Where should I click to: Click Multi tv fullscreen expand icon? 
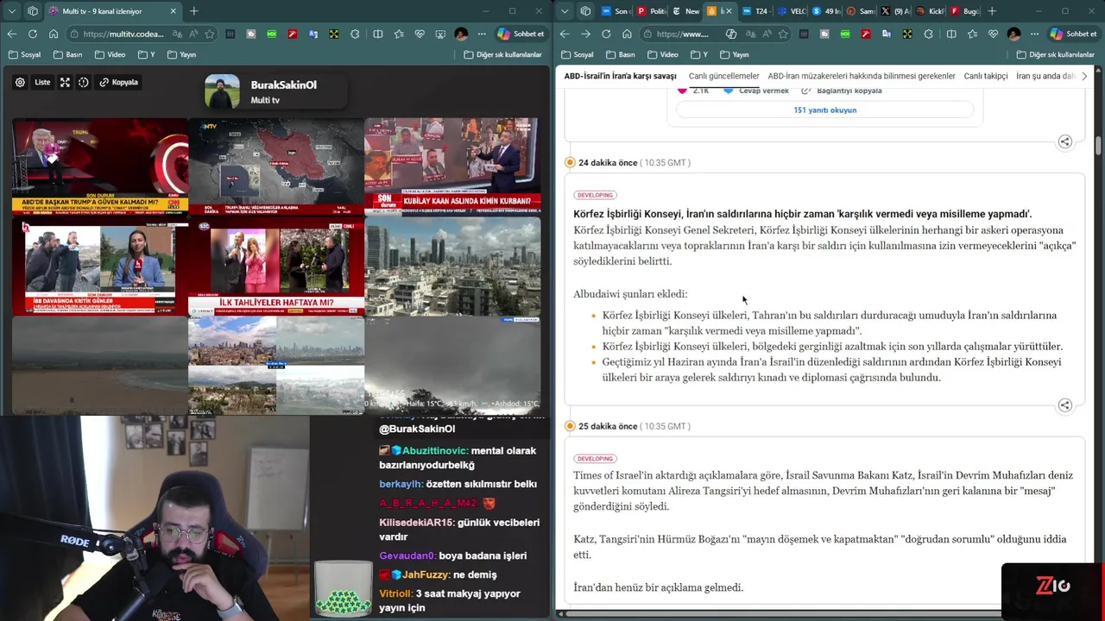[65, 83]
